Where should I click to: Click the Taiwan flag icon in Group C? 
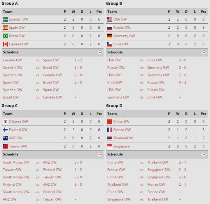5,147
